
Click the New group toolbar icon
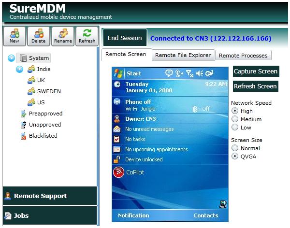pyautogui.click(x=14, y=36)
